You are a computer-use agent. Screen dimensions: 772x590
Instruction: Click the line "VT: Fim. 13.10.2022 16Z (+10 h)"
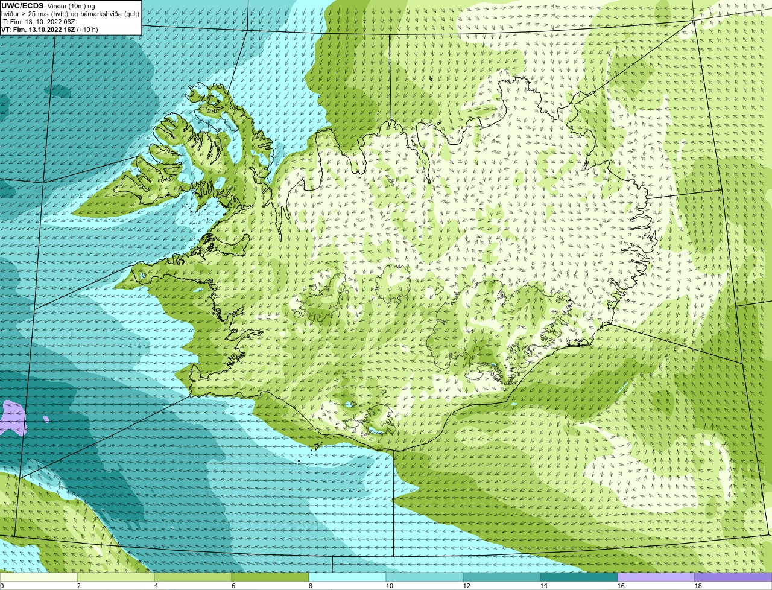49,30
